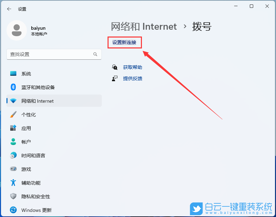Open 应用 settings icon
The height and width of the screenshot is (217, 276).
point(13,128)
